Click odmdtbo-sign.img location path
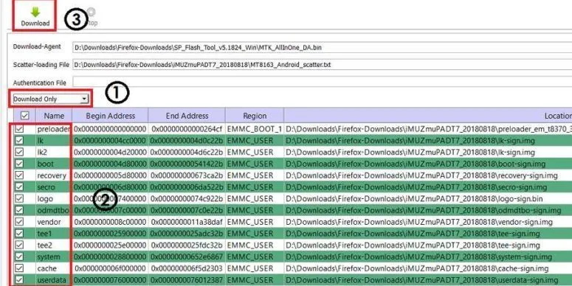The image size is (572, 286). click(x=423, y=210)
